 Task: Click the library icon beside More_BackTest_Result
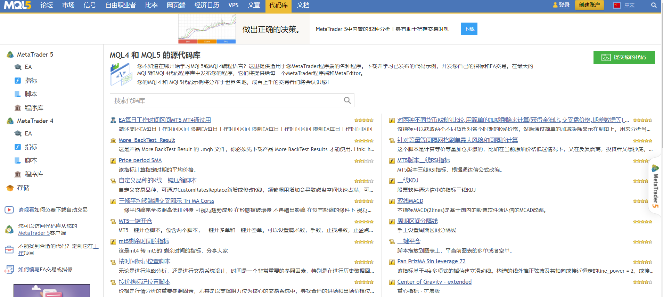[113, 140]
